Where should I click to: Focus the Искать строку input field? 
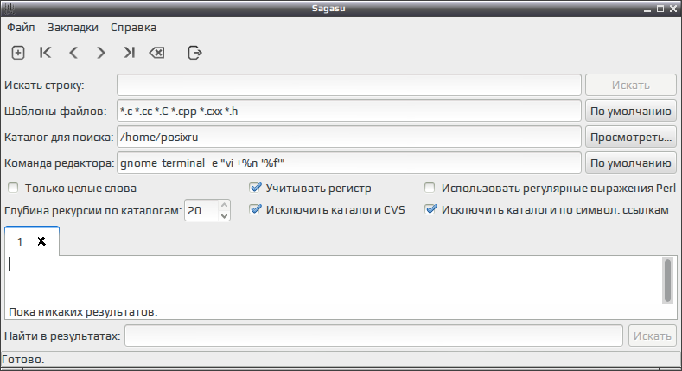349,85
